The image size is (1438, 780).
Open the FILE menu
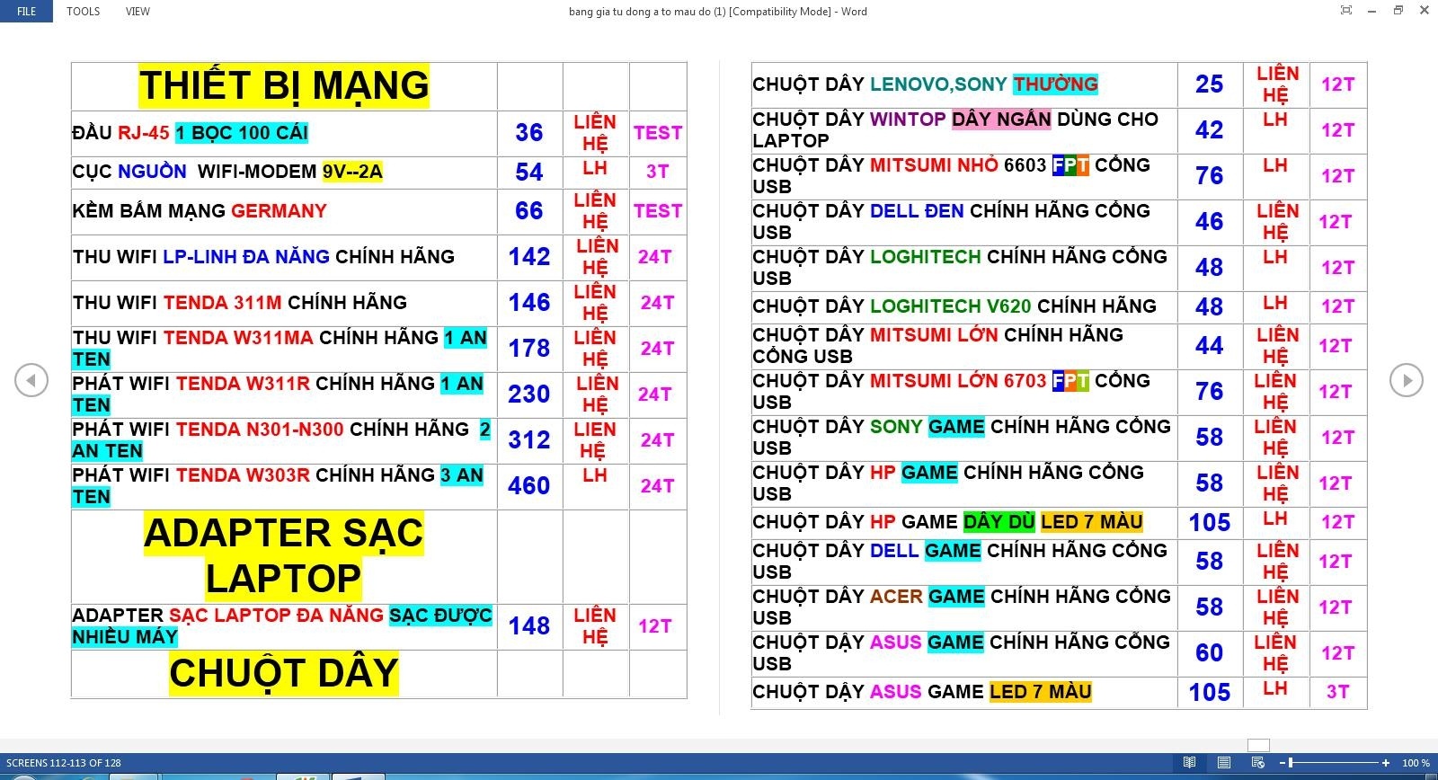click(26, 11)
